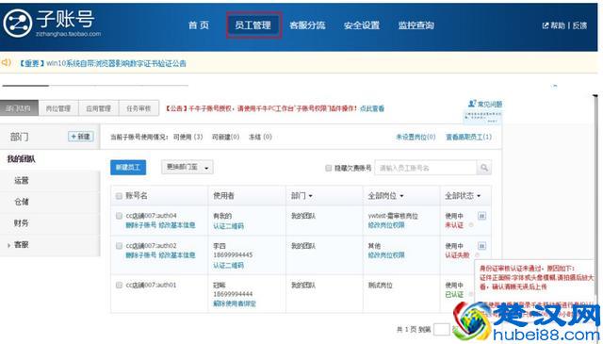Open the win10 浏览器 announcement link
Viewport: 603px width, 344px height.
click(103, 63)
